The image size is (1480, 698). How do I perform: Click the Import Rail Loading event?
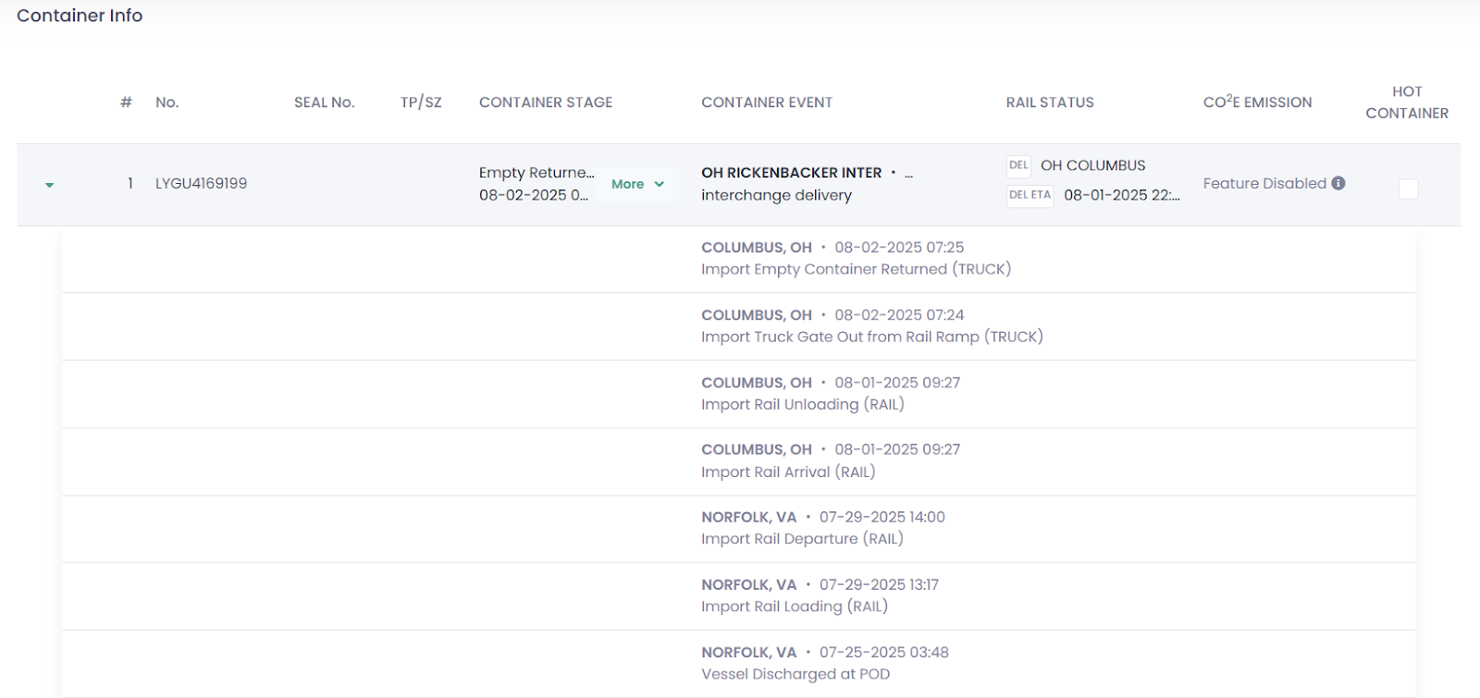pos(794,606)
